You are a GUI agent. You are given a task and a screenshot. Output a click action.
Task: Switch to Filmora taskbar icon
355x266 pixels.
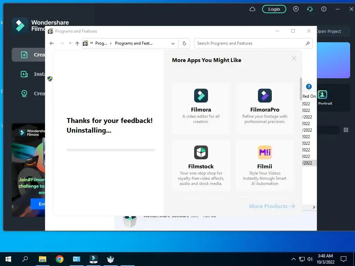94,259
